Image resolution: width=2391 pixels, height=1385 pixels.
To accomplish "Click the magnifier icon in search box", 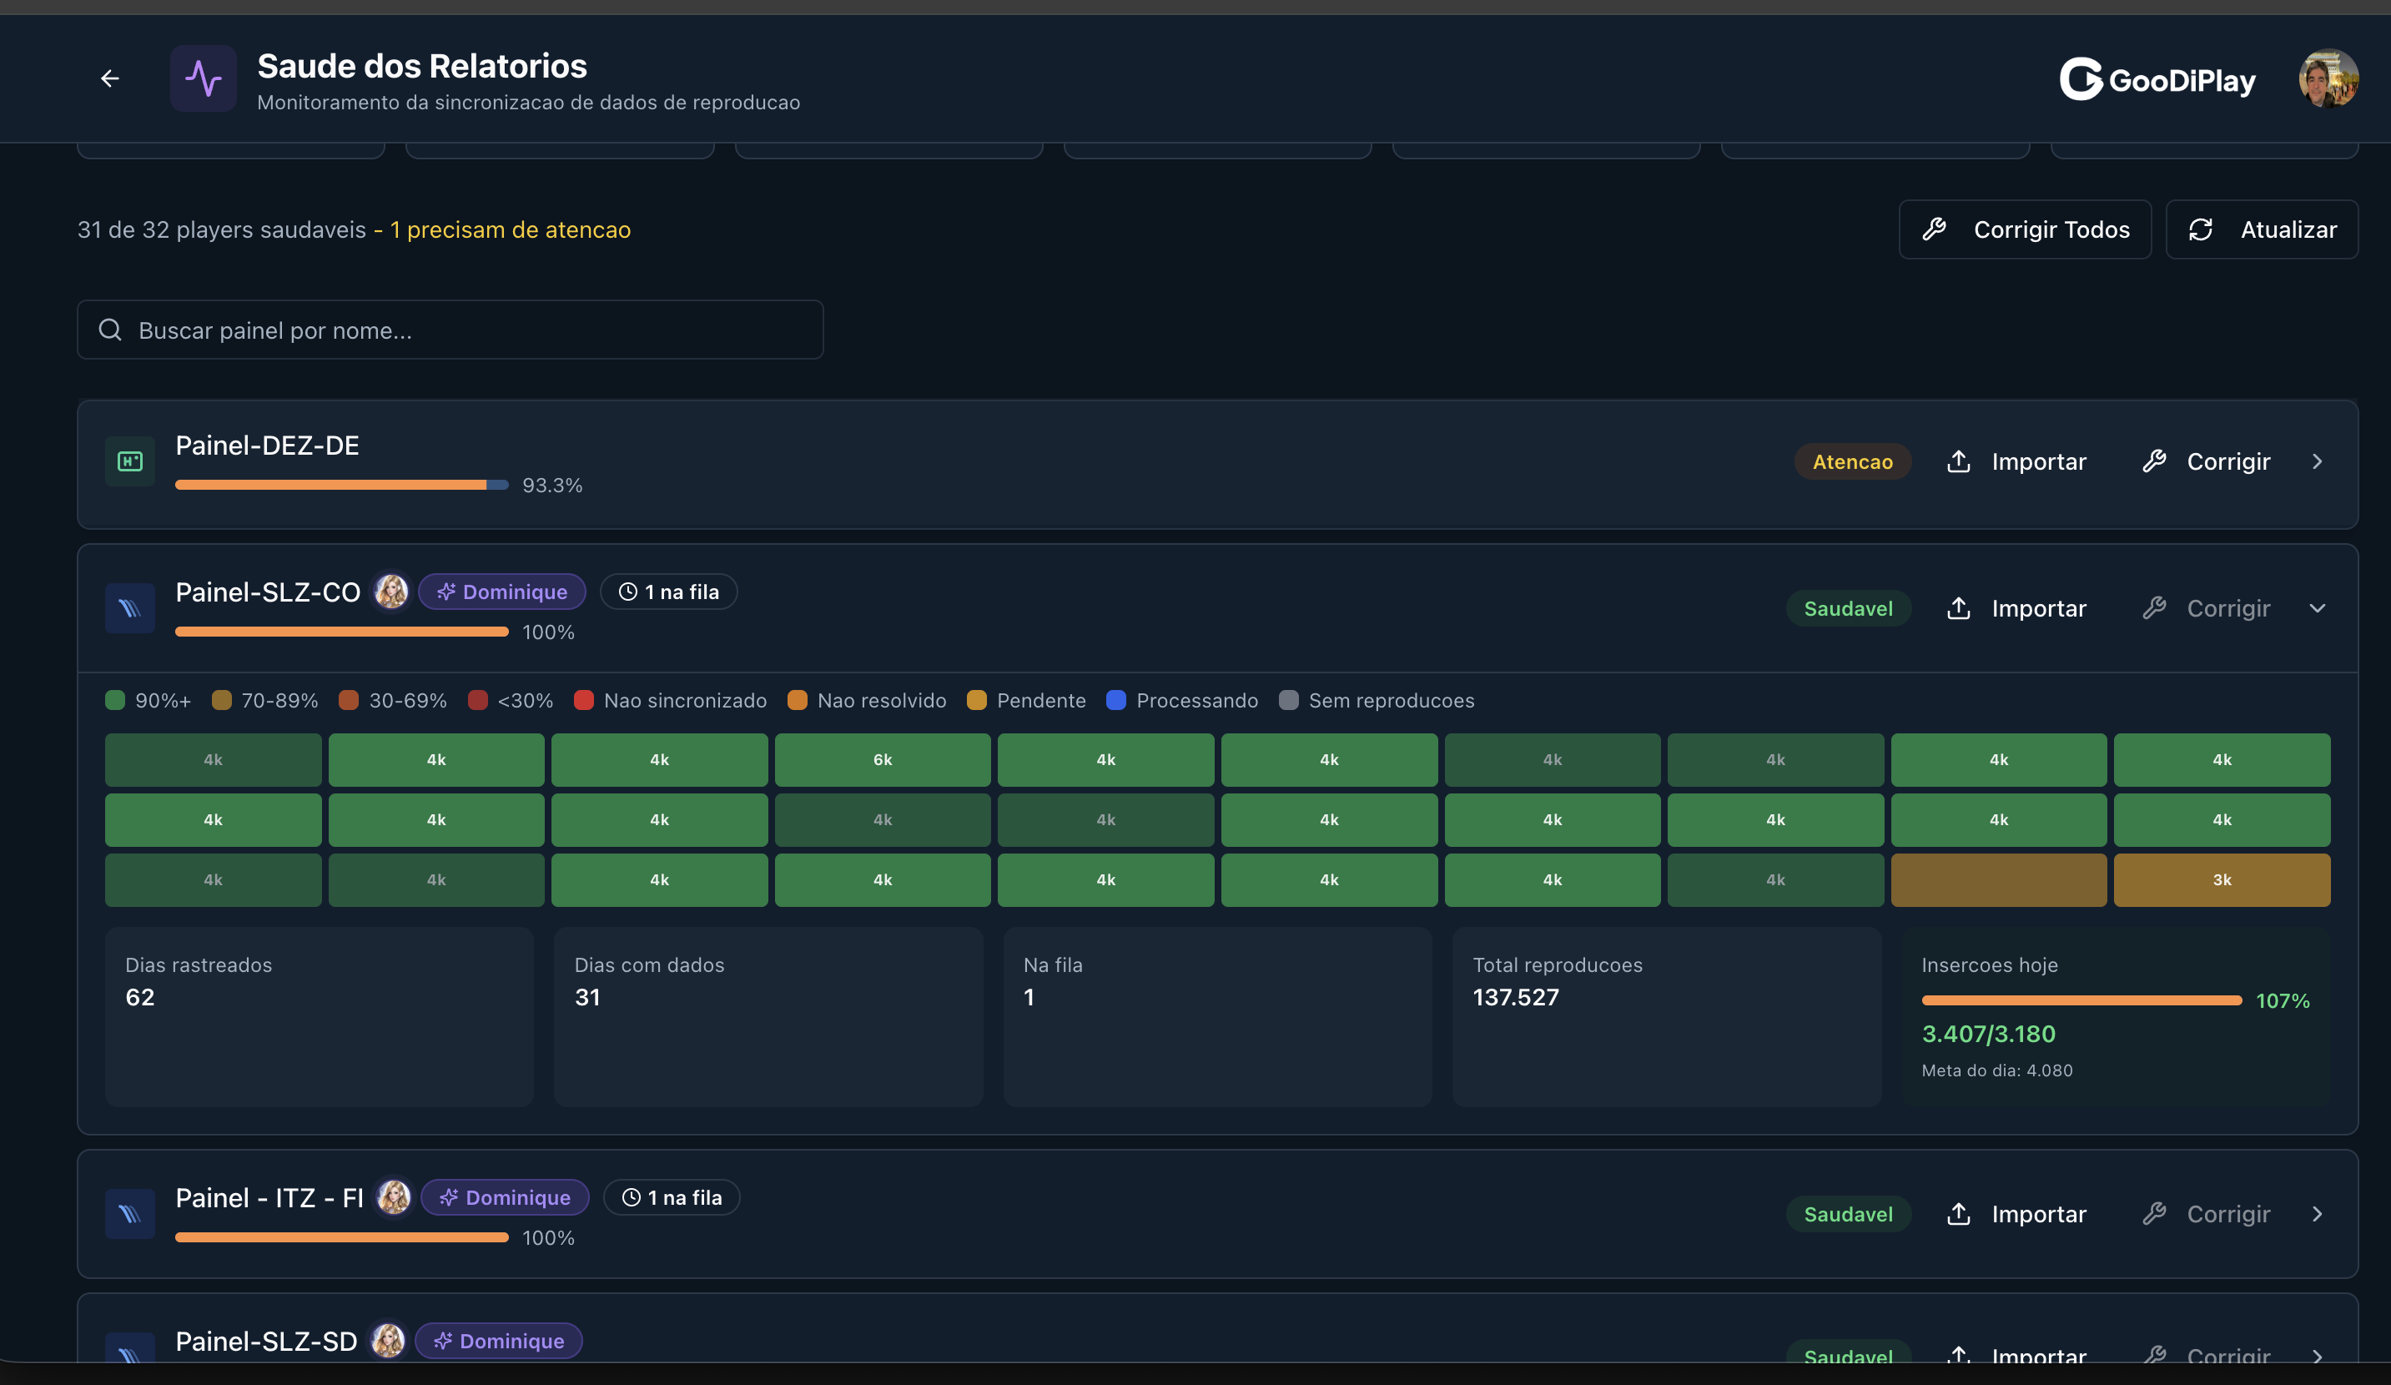I will point(110,330).
